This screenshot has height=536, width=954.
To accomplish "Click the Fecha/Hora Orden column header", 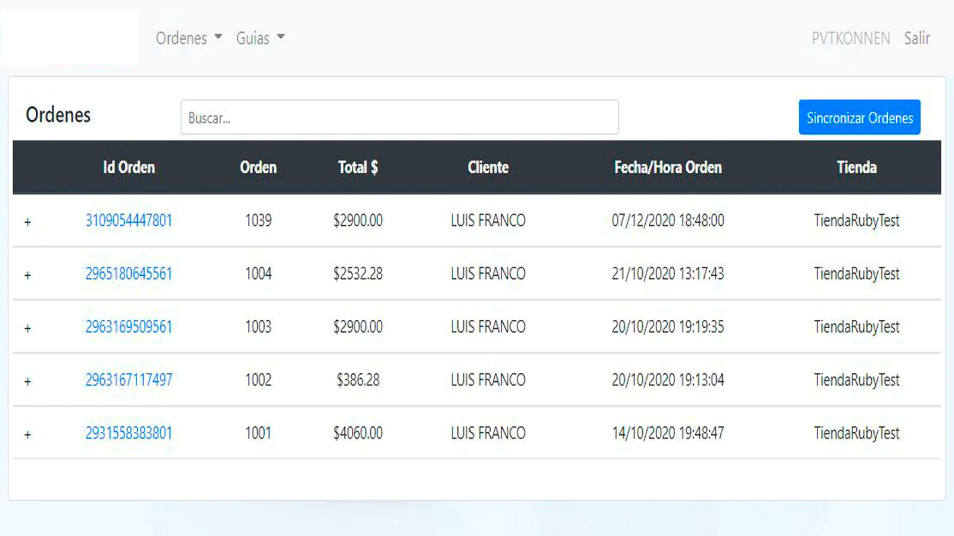I will tap(668, 167).
